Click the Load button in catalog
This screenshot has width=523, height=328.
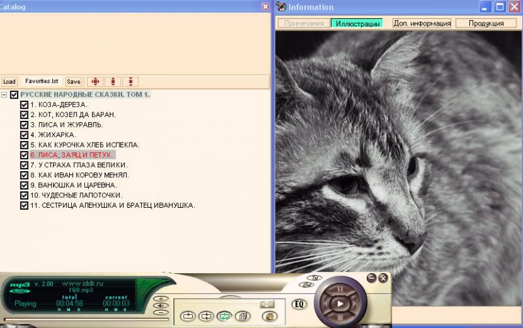tap(9, 82)
